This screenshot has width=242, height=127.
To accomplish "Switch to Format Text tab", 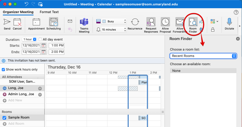I will click(x=49, y=12).
